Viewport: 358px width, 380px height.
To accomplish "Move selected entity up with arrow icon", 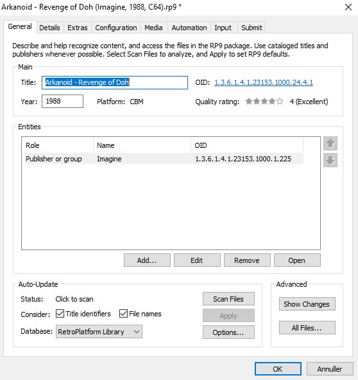I will coord(330,144).
